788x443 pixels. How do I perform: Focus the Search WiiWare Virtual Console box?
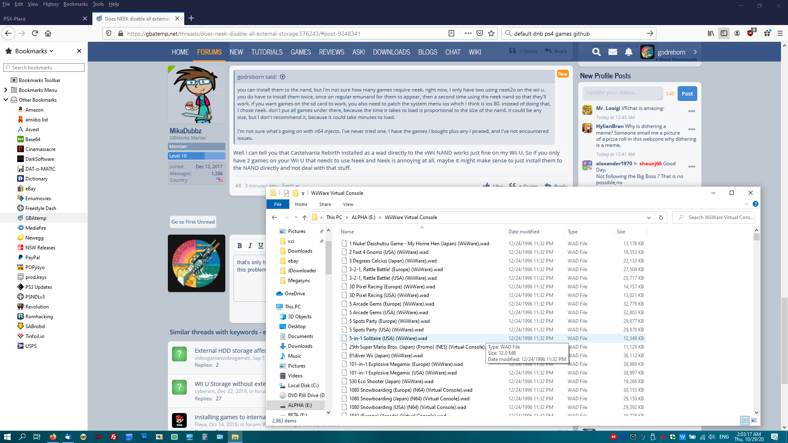(x=714, y=217)
